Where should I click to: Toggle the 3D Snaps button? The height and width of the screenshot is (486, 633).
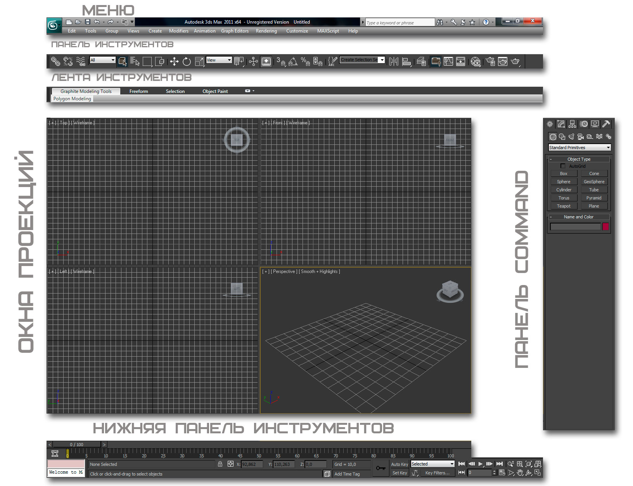(x=281, y=61)
